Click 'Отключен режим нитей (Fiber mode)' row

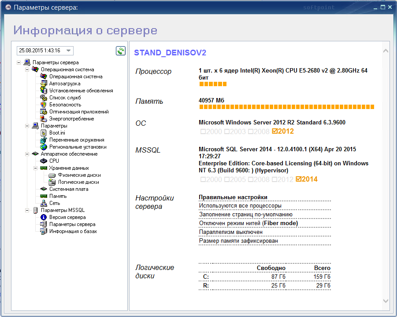point(264,223)
